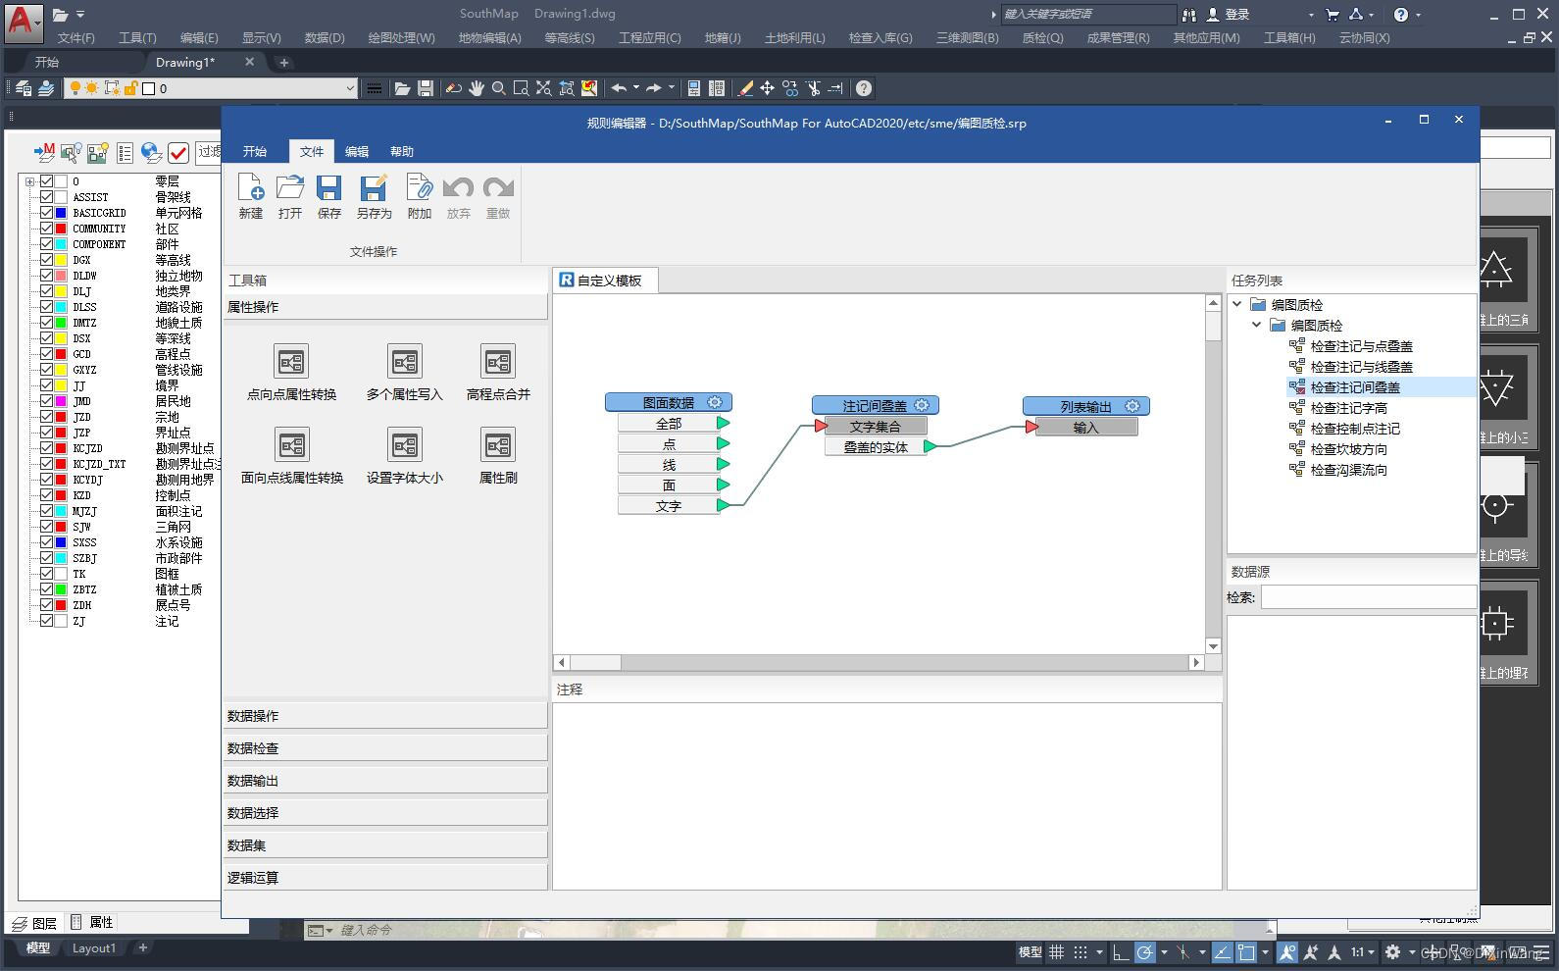Click the 注释 notes text area
The height and width of the screenshot is (971, 1559).
pos(887,795)
